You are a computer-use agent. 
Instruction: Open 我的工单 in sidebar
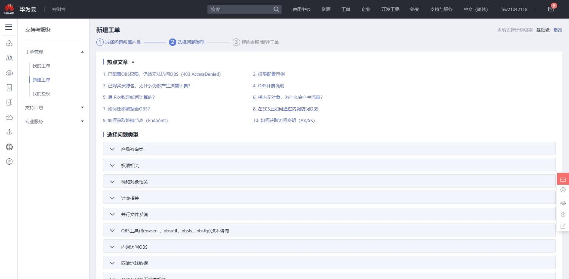tap(41, 66)
